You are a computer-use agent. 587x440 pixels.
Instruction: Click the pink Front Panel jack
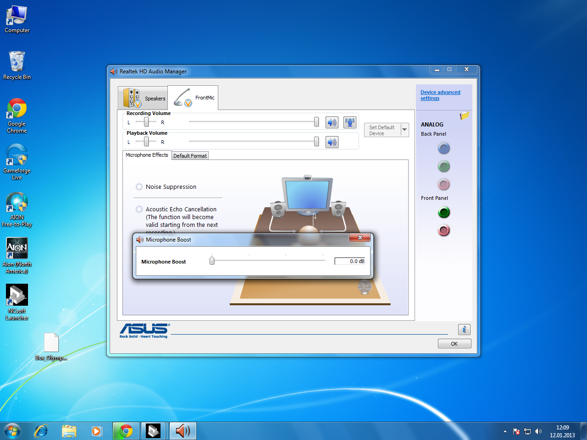[x=443, y=230]
